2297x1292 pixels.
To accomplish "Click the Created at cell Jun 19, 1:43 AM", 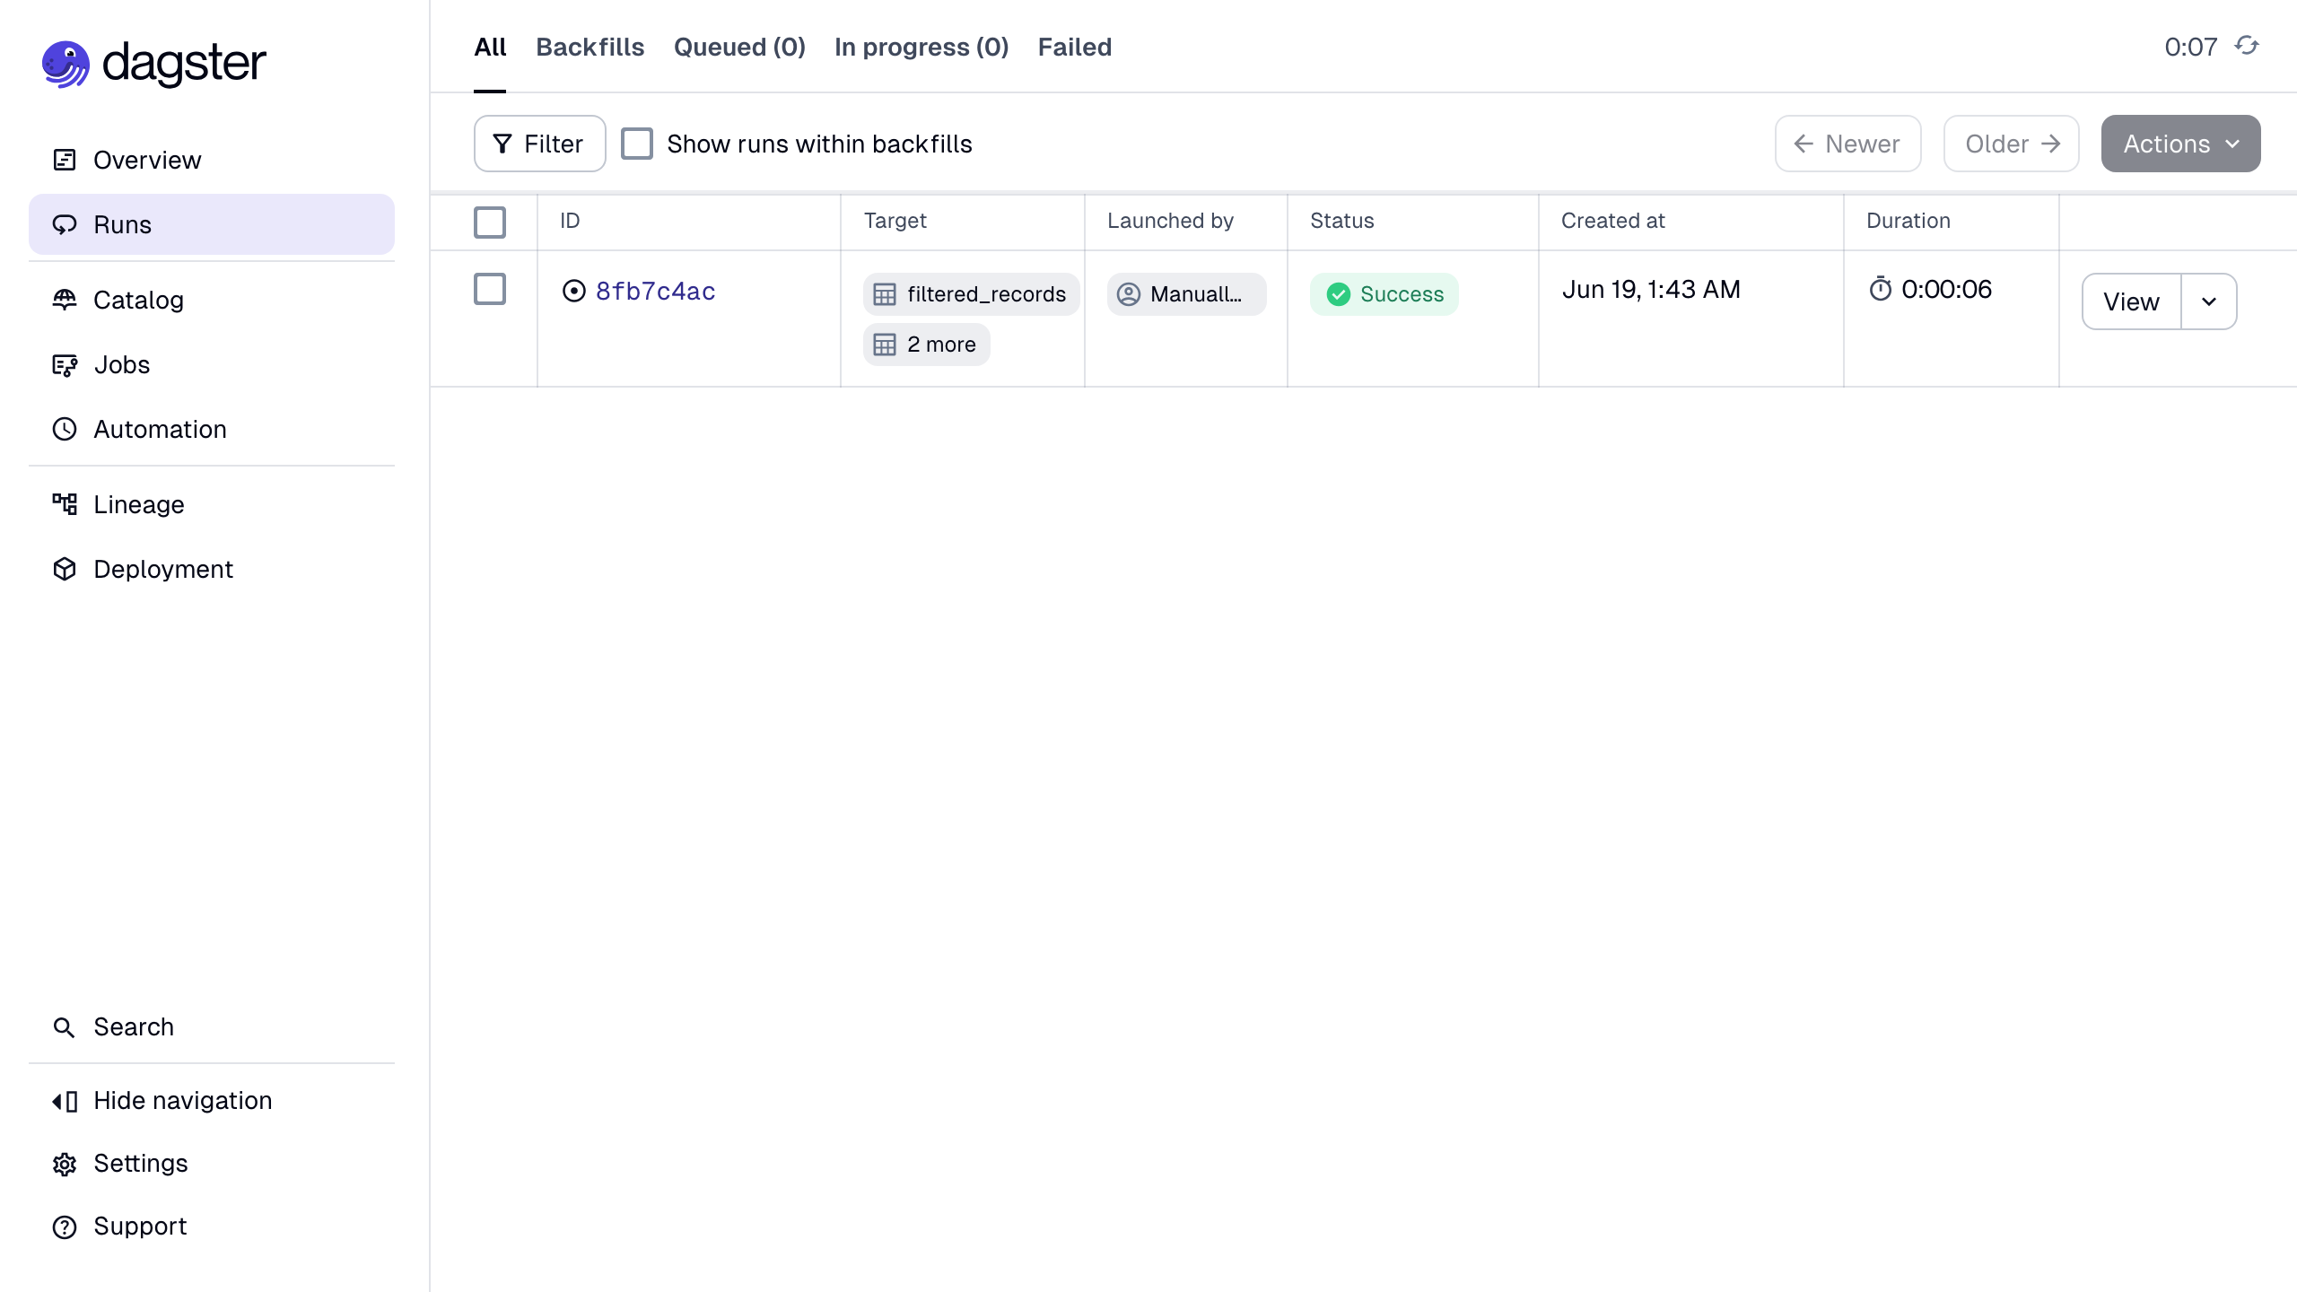I will (x=1651, y=289).
